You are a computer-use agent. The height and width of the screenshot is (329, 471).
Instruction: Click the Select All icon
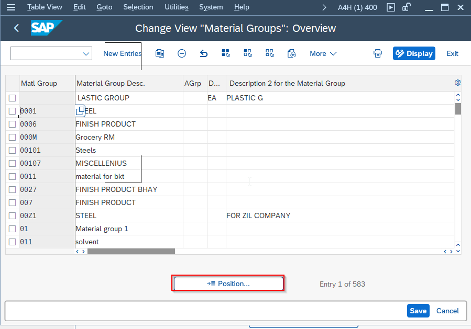[225, 53]
